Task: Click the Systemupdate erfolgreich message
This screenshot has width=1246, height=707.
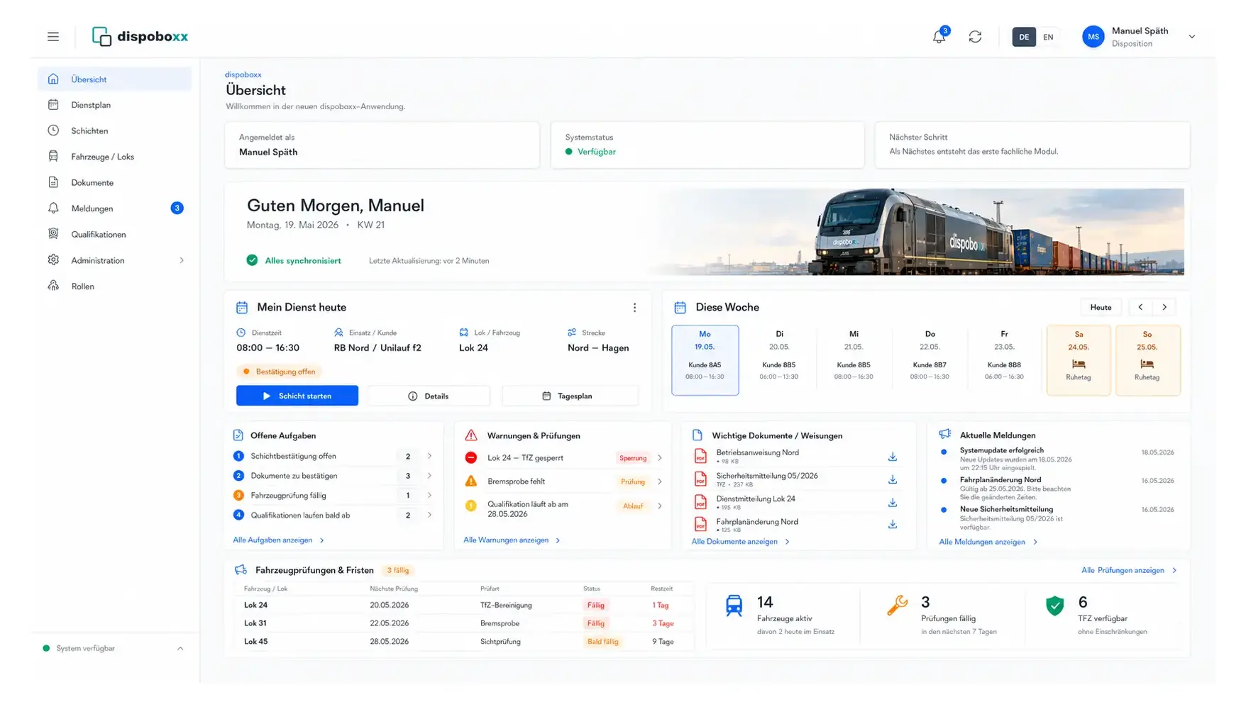Action: 1057,460
